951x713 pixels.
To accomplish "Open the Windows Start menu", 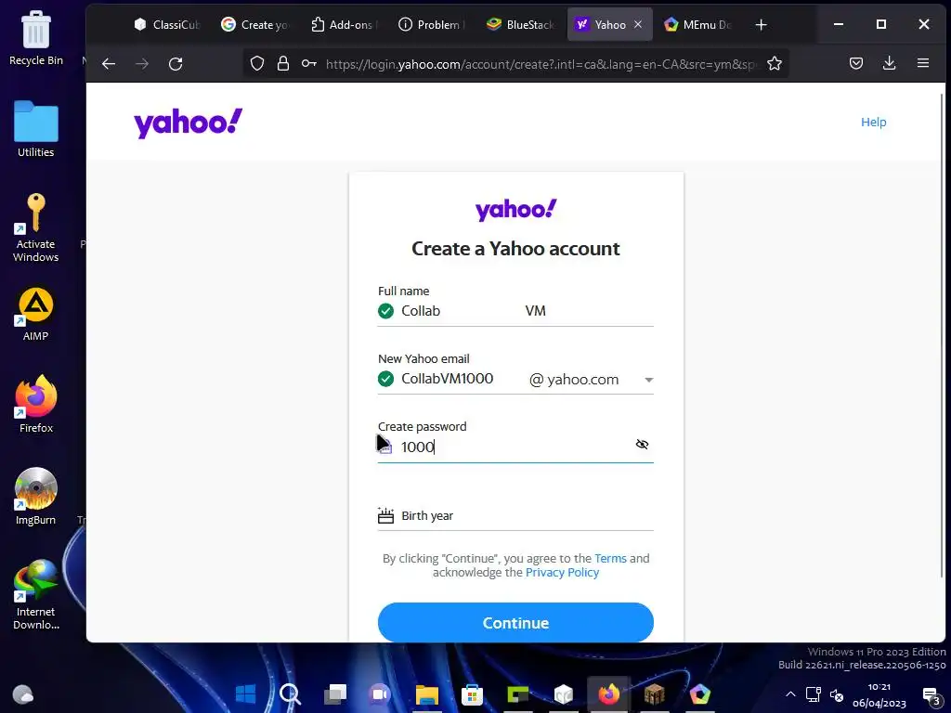I will coord(245,694).
